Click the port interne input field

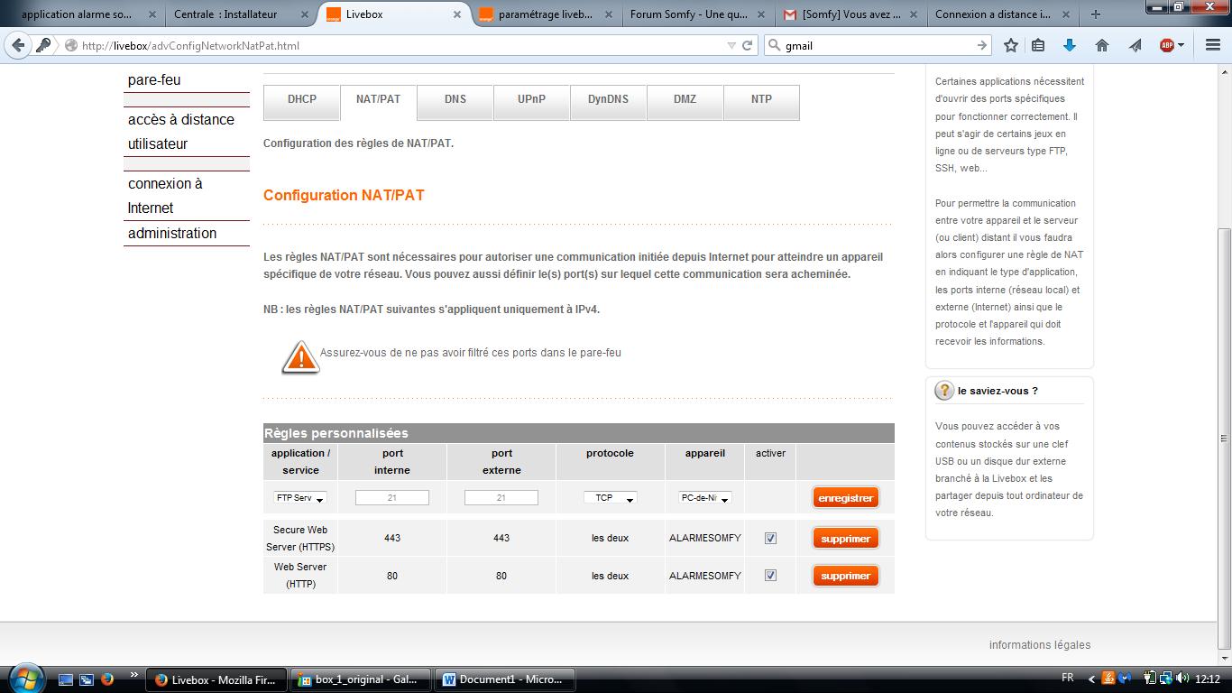click(x=391, y=498)
